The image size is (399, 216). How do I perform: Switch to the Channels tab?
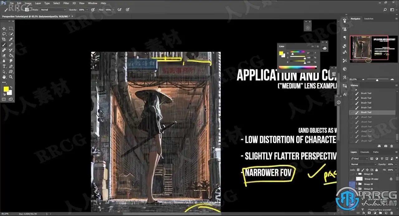[365, 152]
